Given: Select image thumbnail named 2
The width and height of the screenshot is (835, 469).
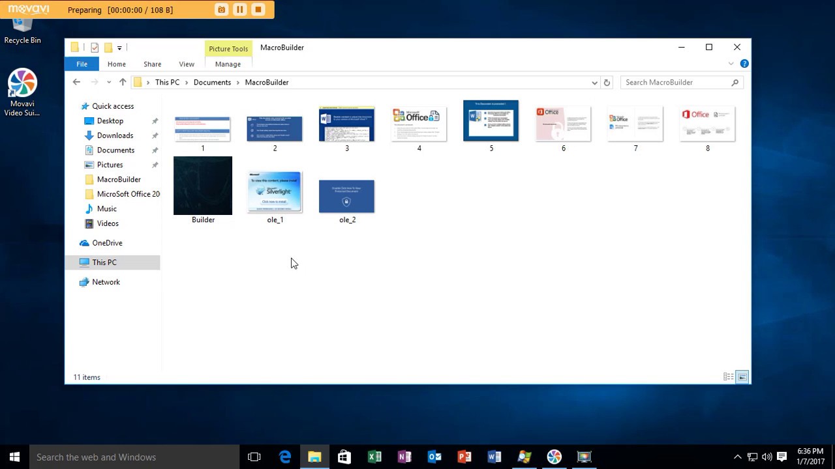Looking at the screenshot, I should (275, 128).
